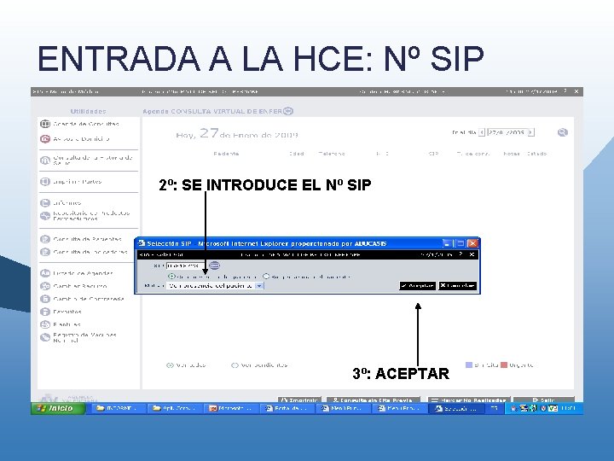Switch to Apli. Corp folder taskbar item
The height and width of the screenshot is (461, 614).
[175, 408]
